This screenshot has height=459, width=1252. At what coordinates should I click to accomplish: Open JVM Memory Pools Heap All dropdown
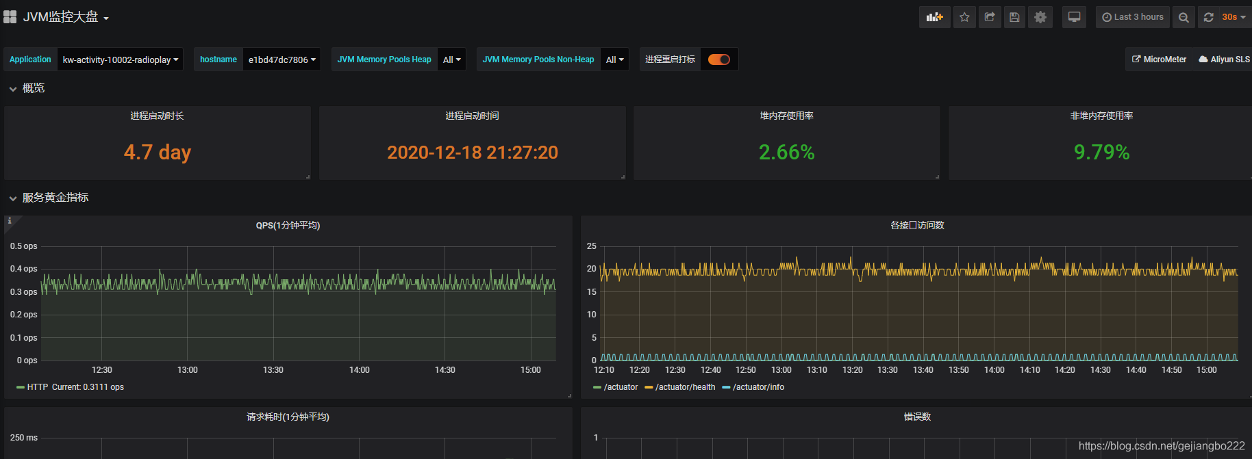tap(451, 60)
